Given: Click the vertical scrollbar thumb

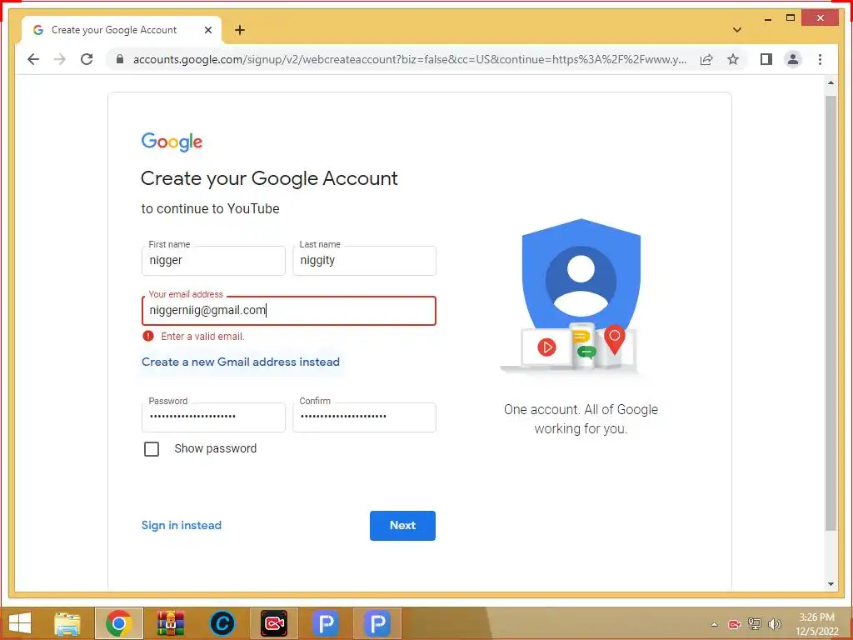Looking at the screenshot, I should pos(831,313).
